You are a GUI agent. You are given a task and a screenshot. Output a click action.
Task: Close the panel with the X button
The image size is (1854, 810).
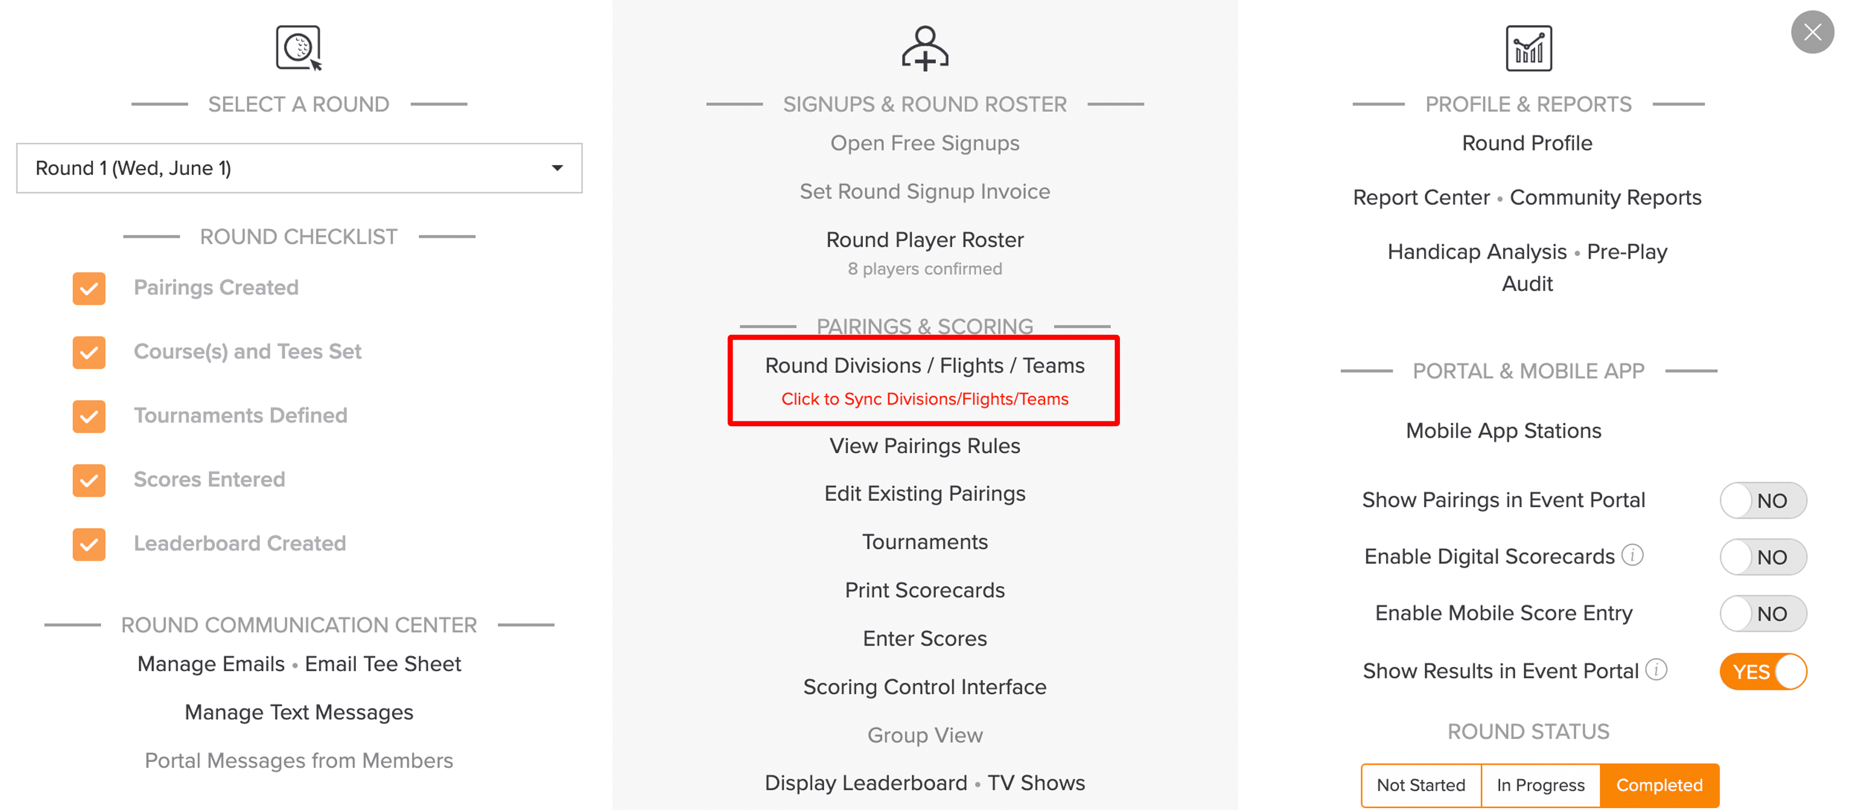tap(1812, 33)
